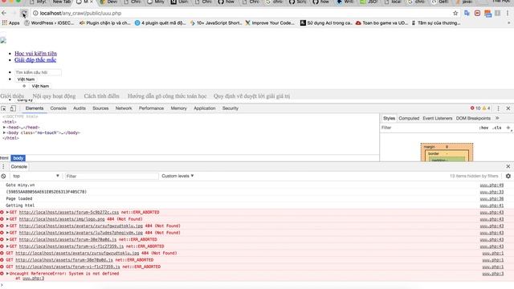Expand the body no-touch element node
The image size is (514, 289).
(x=4, y=132)
